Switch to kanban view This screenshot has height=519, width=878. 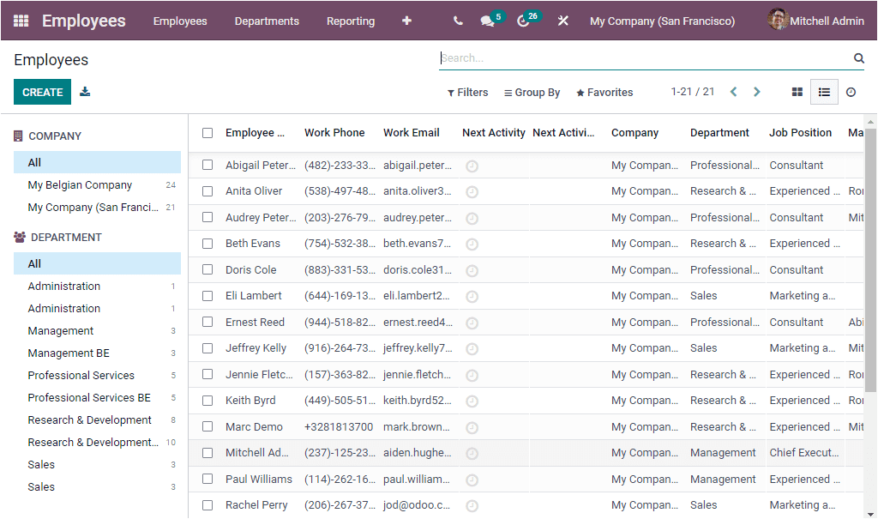click(796, 91)
